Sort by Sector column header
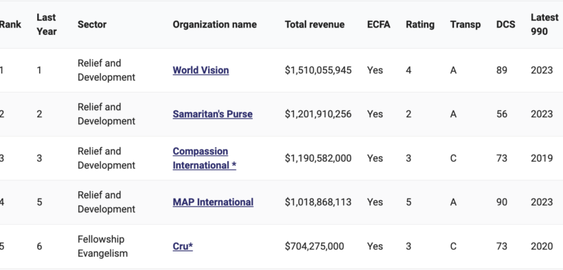The height and width of the screenshot is (270, 563). [92, 25]
